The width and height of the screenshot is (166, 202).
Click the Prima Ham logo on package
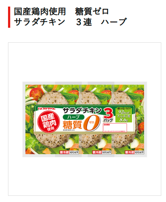pyautogui.click(x=46, y=108)
